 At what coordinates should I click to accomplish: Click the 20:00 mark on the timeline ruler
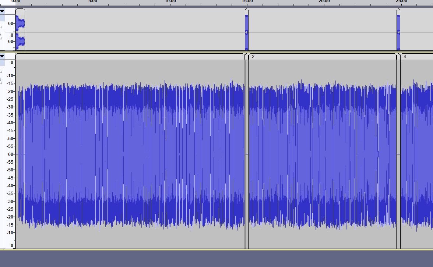(324, 1)
